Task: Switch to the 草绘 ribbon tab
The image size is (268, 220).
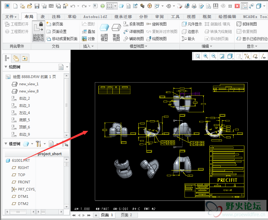Action: (x=72, y=17)
